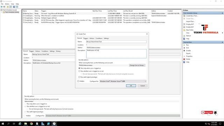Open taskbar Search magnifier
This screenshot has width=224, height=126.
[x=8, y=124]
